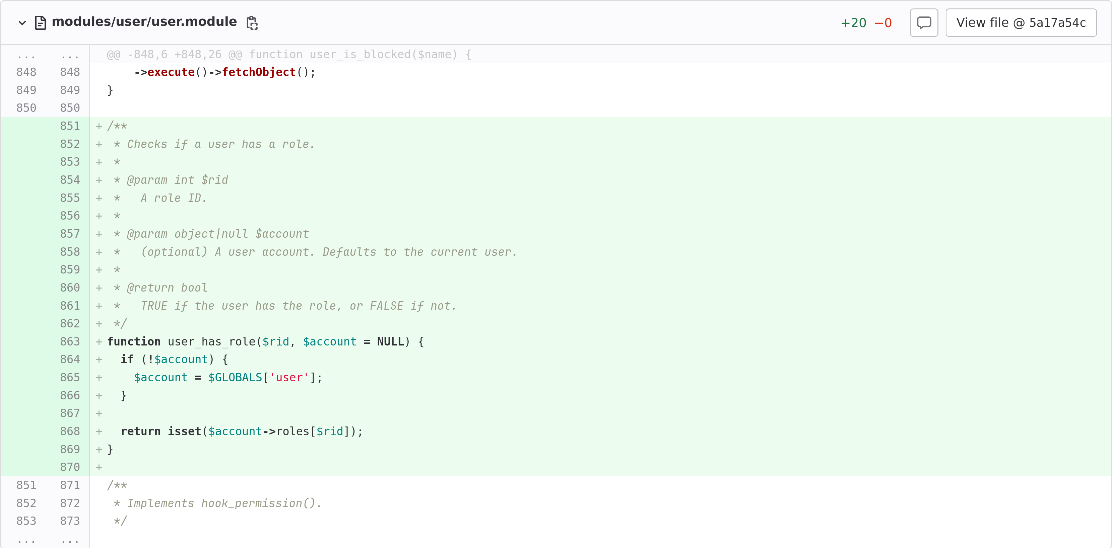Click new line number 851
This screenshot has width=1112, height=548.
69,126
